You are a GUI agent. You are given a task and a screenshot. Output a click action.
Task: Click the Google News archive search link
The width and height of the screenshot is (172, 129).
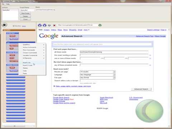click(x=64, y=103)
